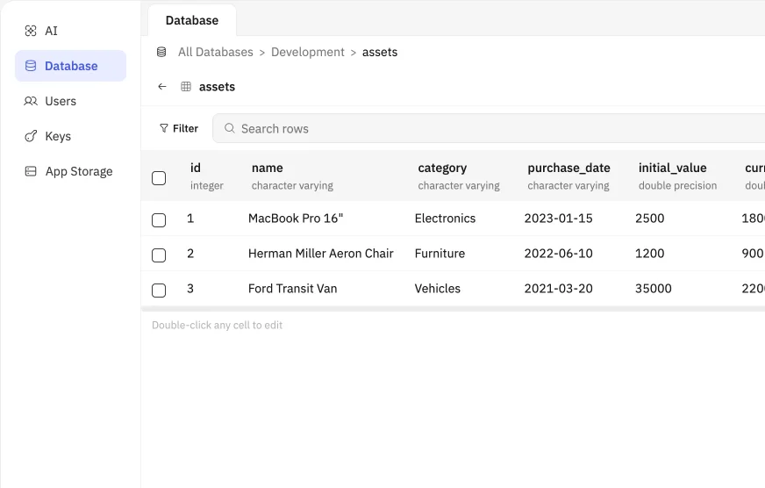
Task: Switch to the Database tab
Action: 192,20
